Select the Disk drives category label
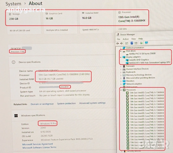 [131, 51]
